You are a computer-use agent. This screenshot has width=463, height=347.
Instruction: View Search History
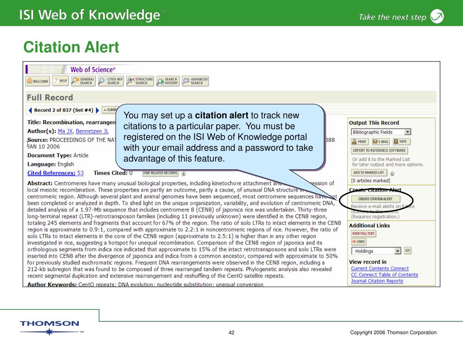[168, 81]
